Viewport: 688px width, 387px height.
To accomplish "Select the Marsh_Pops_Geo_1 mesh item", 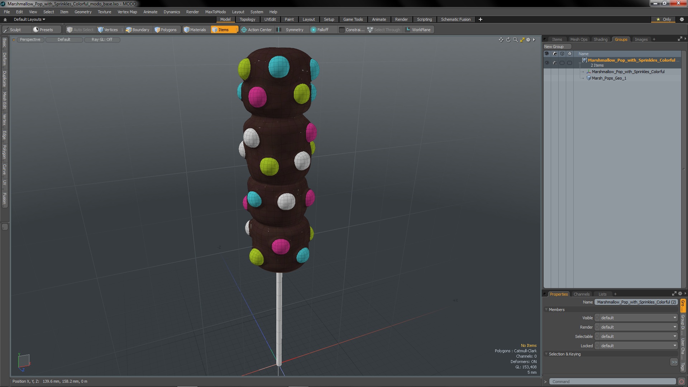I will (609, 78).
